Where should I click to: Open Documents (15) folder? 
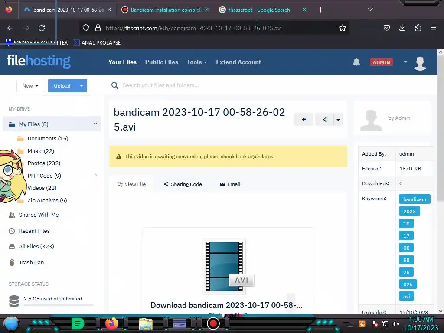(48, 138)
